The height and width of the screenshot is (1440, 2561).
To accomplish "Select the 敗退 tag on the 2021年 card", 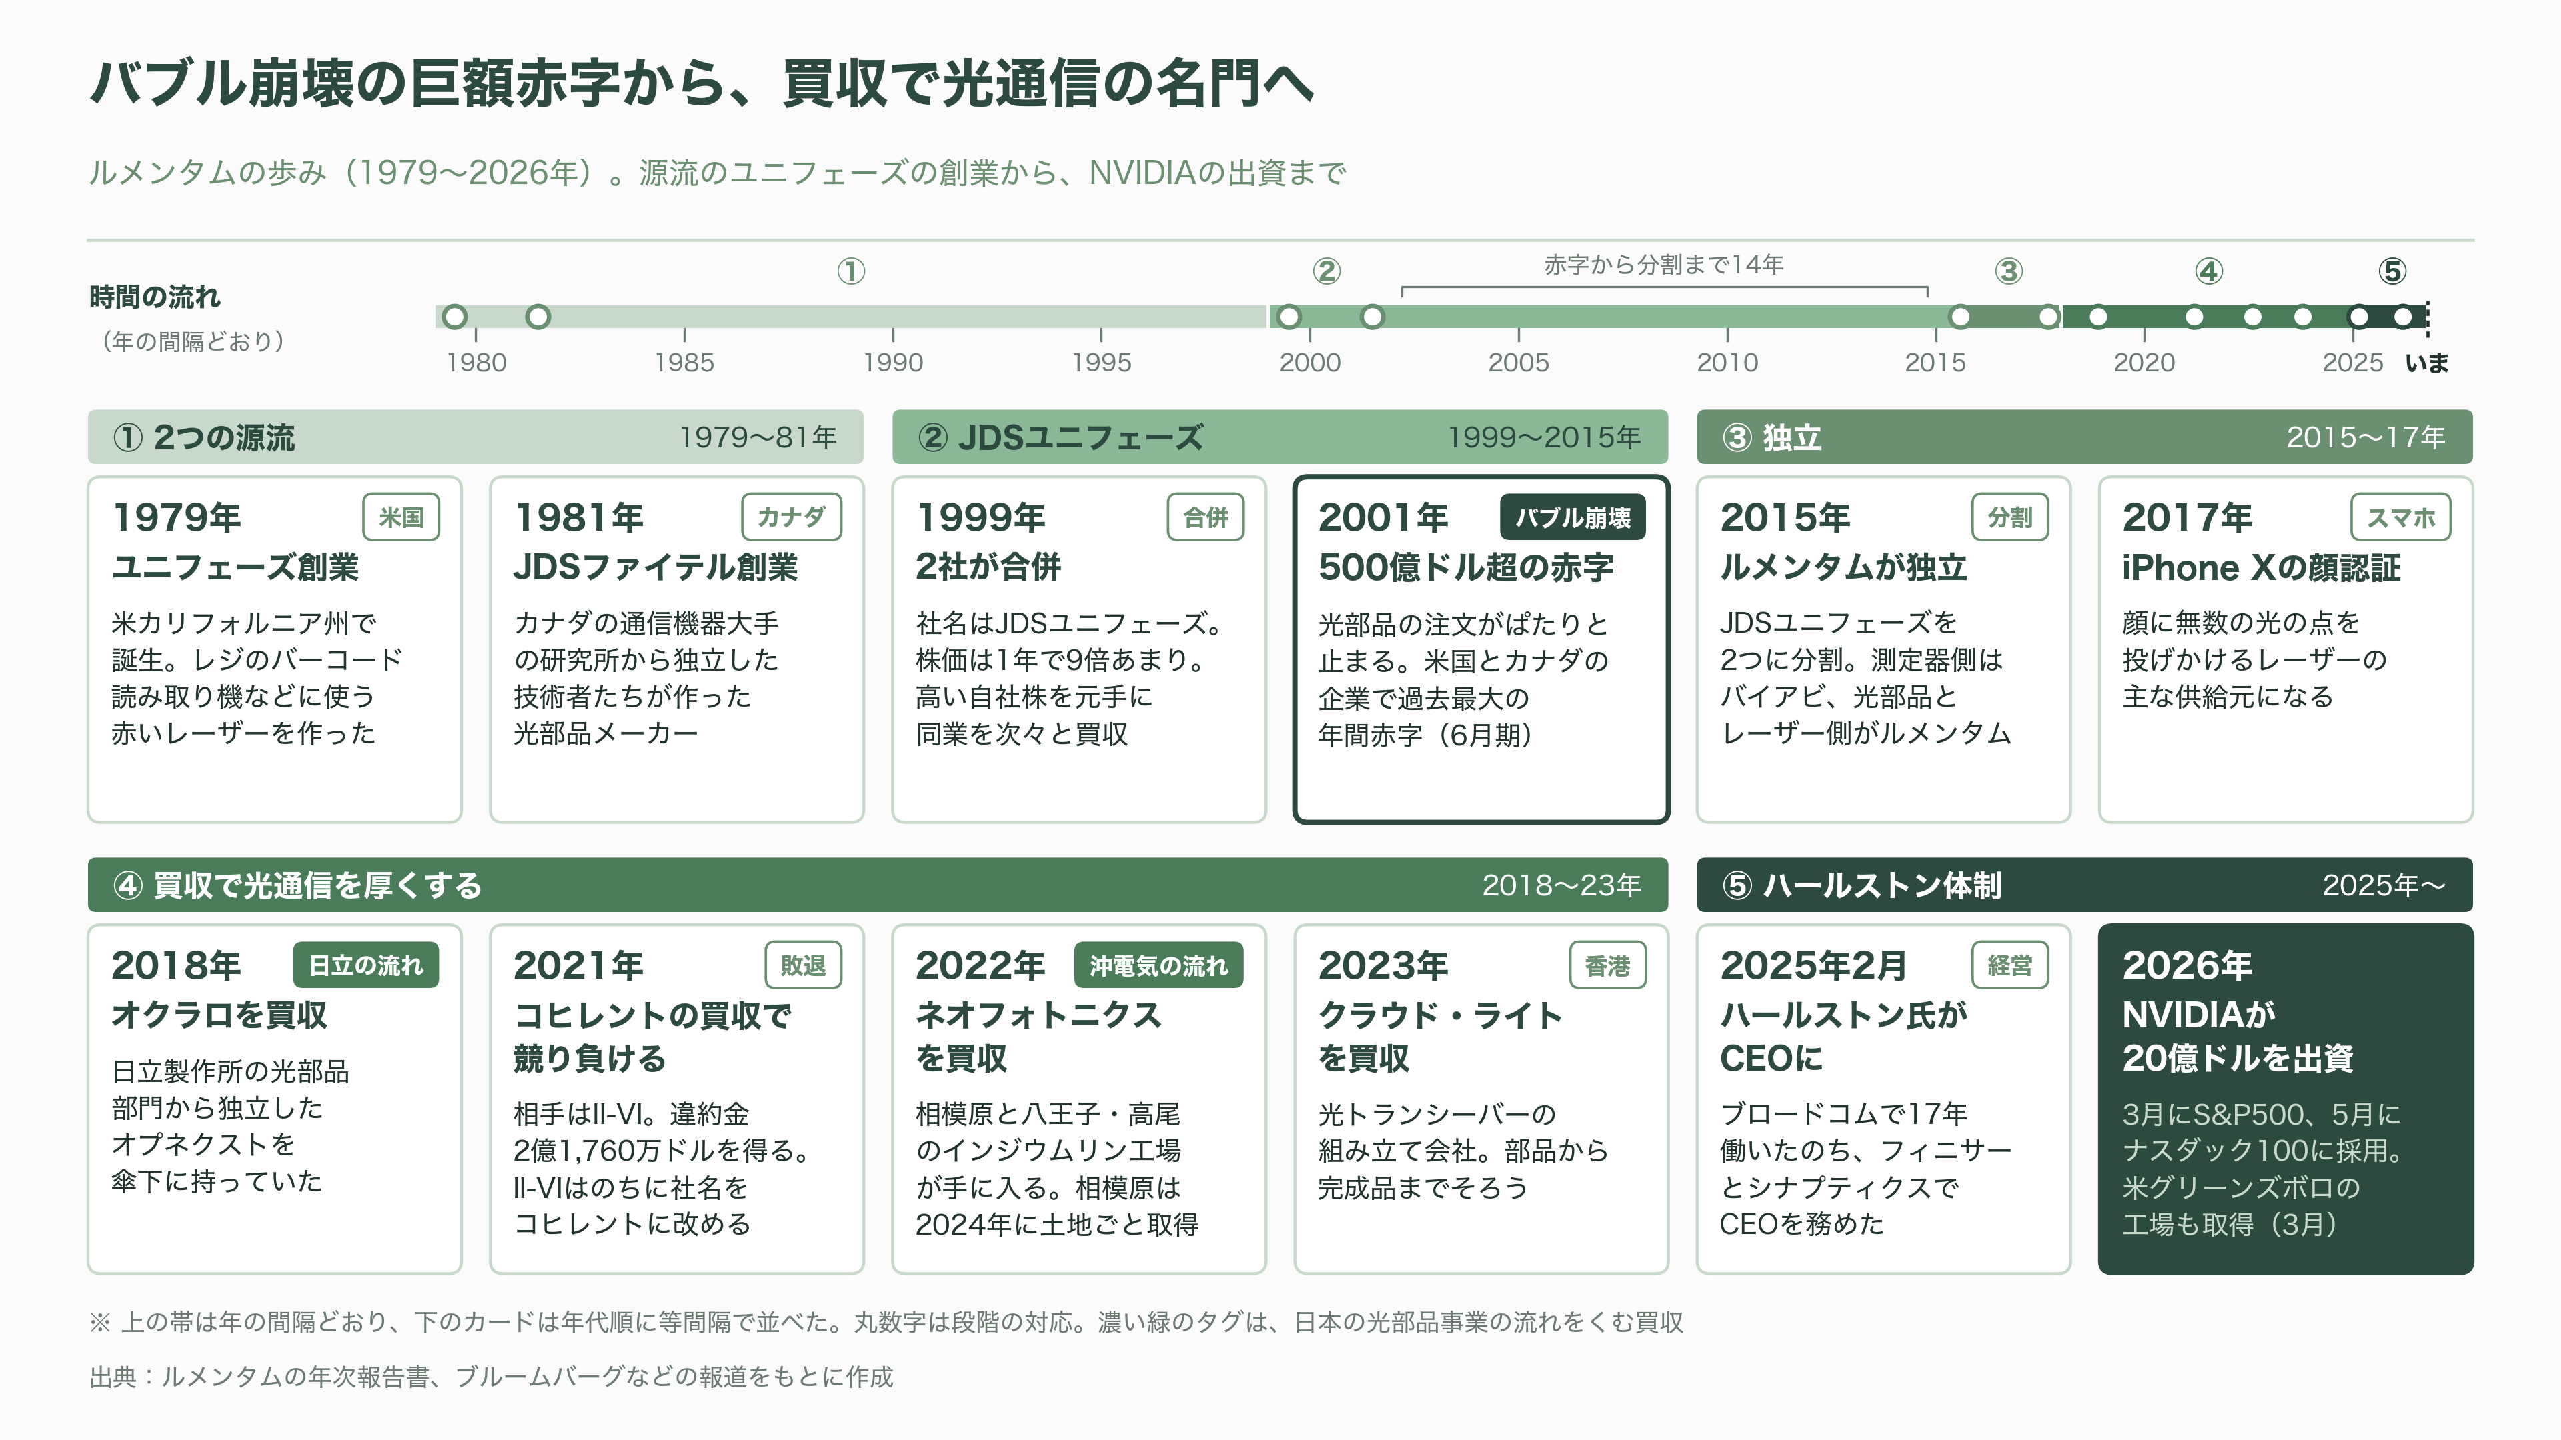I will click(x=802, y=965).
